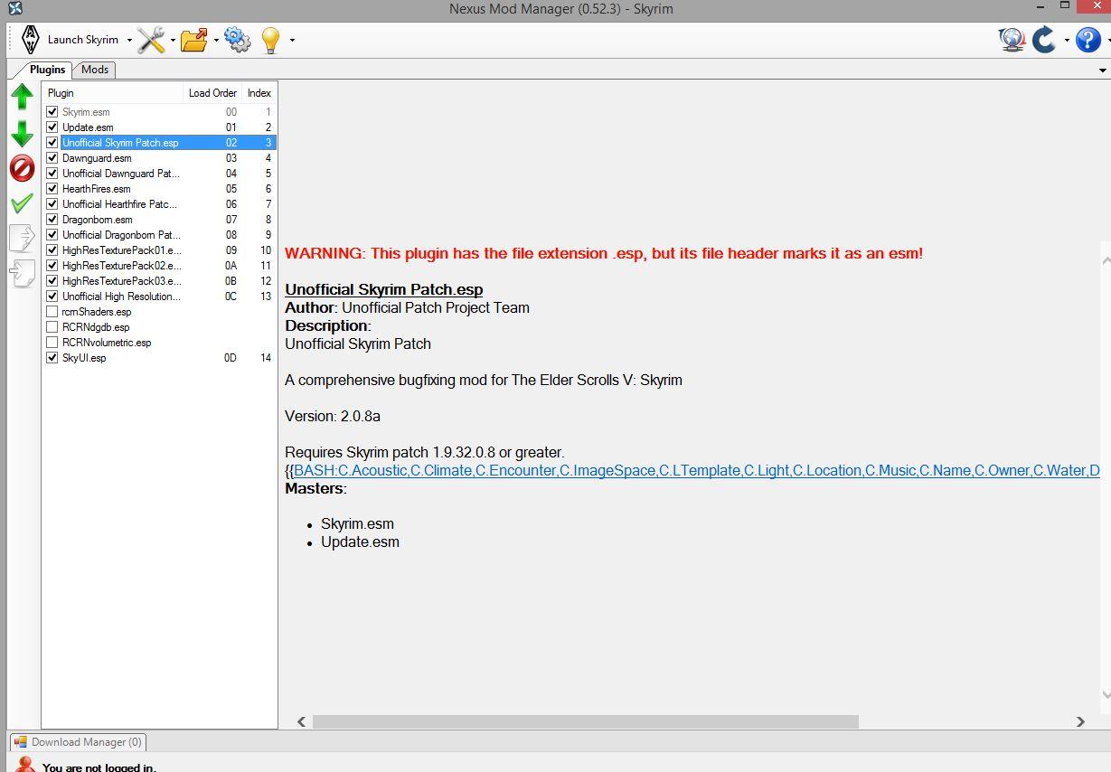Click the horizontal scrollbar right arrow

pyautogui.click(x=1080, y=721)
